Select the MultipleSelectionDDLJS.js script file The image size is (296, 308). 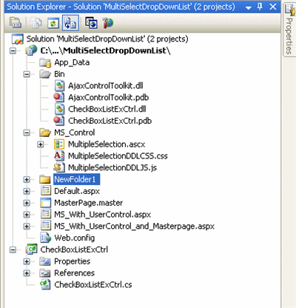click(112, 167)
